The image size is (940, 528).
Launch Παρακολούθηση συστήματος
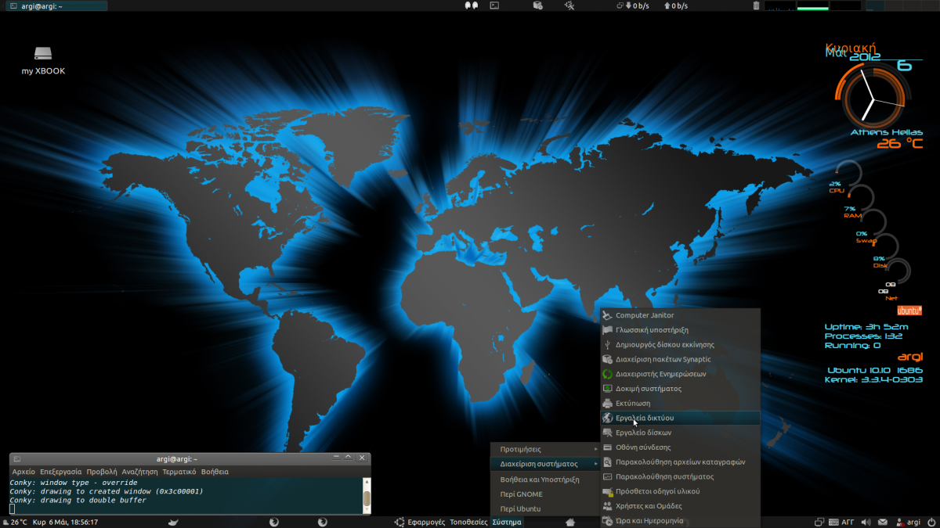pos(680,476)
